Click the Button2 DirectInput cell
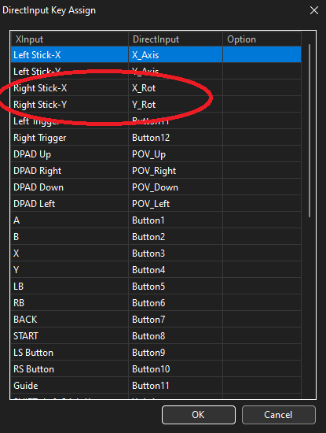The image size is (326, 433). pyautogui.click(x=175, y=237)
